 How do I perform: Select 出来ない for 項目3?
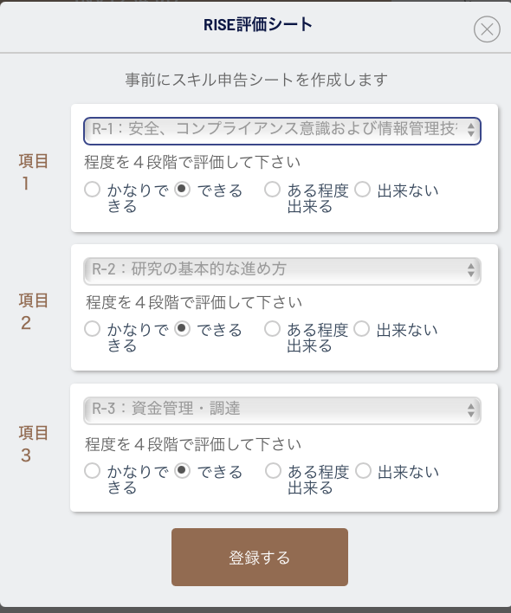tap(363, 471)
